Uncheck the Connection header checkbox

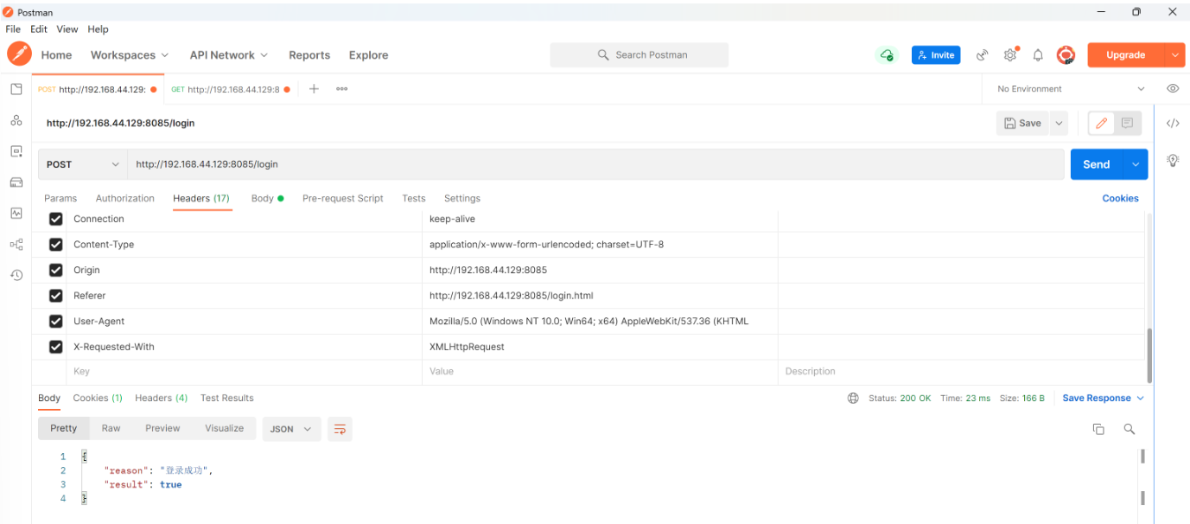pos(56,219)
